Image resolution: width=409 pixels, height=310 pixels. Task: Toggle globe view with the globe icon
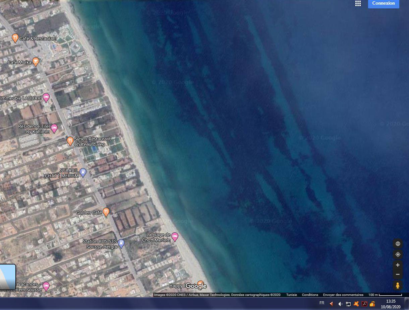pos(398,244)
